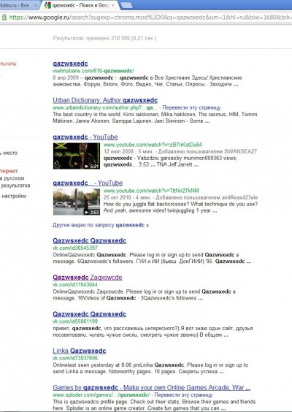This screenshot has width=292, height=412.
Task: Open a new browser tab
Action: (126, 5)
